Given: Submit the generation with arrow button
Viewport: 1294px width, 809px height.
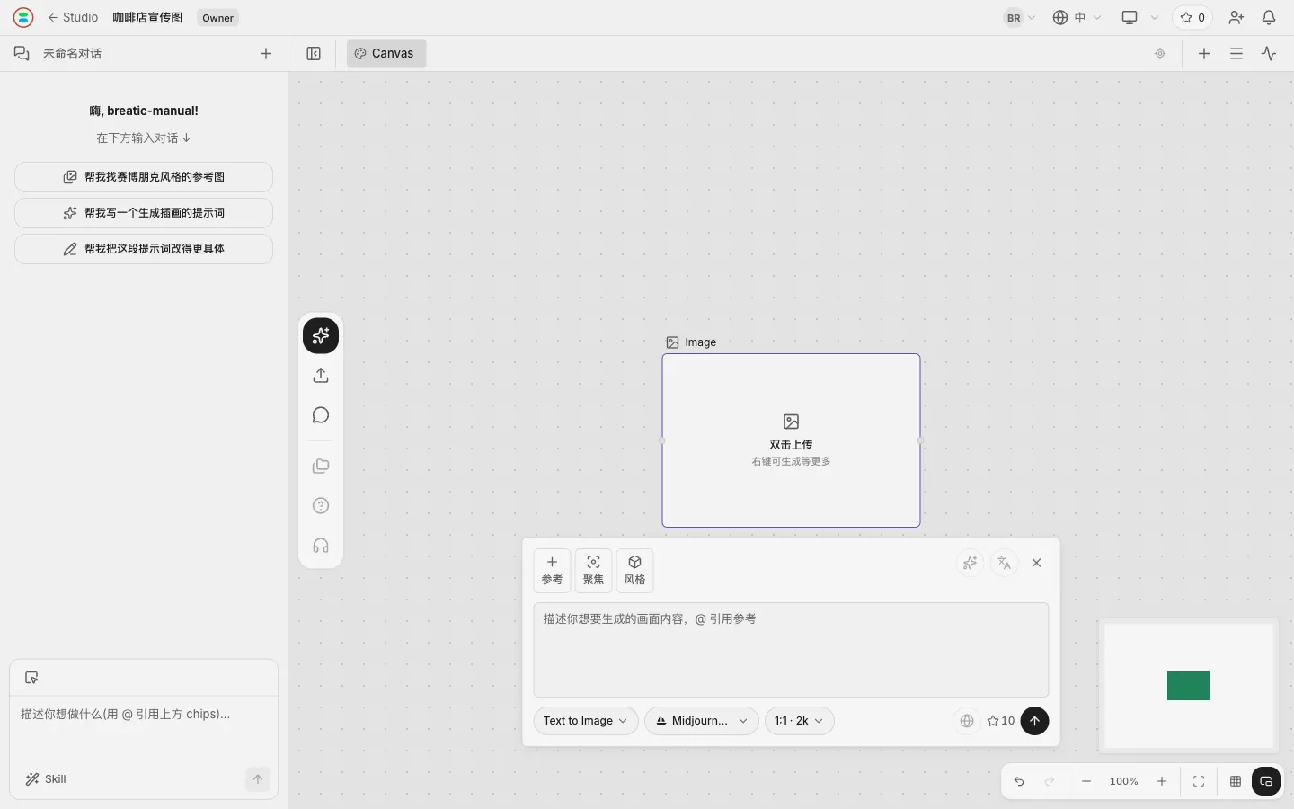Looking at the screenshot, I should (1034, 721).
